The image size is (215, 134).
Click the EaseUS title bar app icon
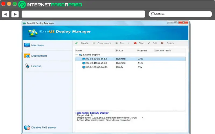tap(24, 23)
